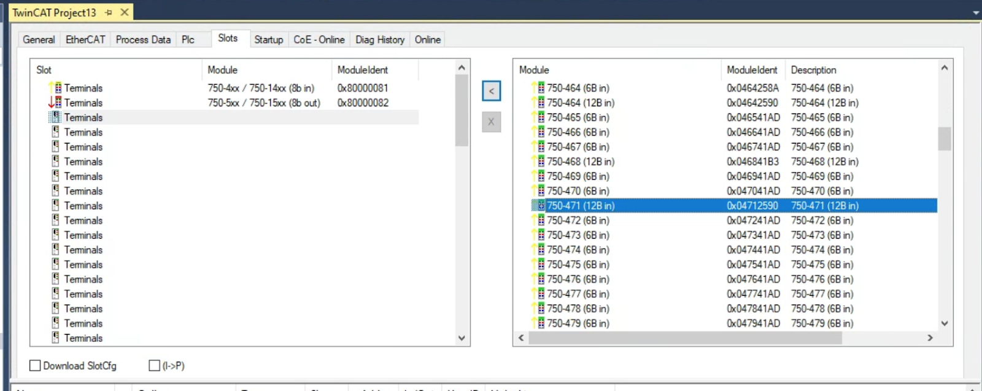Close the TwinCAT Project13 document tab

[125, 12]
